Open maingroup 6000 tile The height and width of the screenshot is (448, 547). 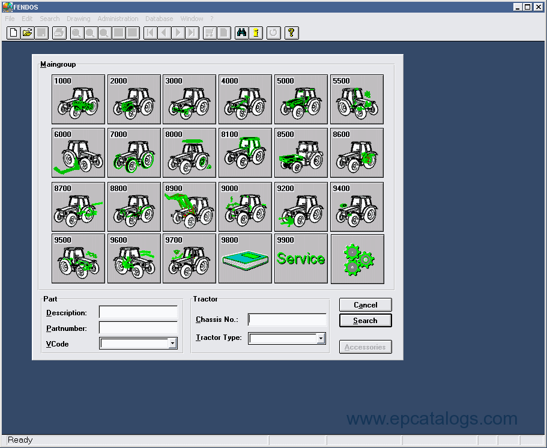[x=78, y=153]
